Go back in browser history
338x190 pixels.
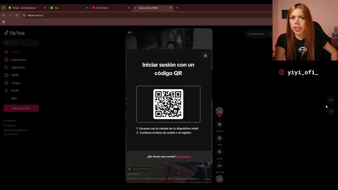coord(4,15)
